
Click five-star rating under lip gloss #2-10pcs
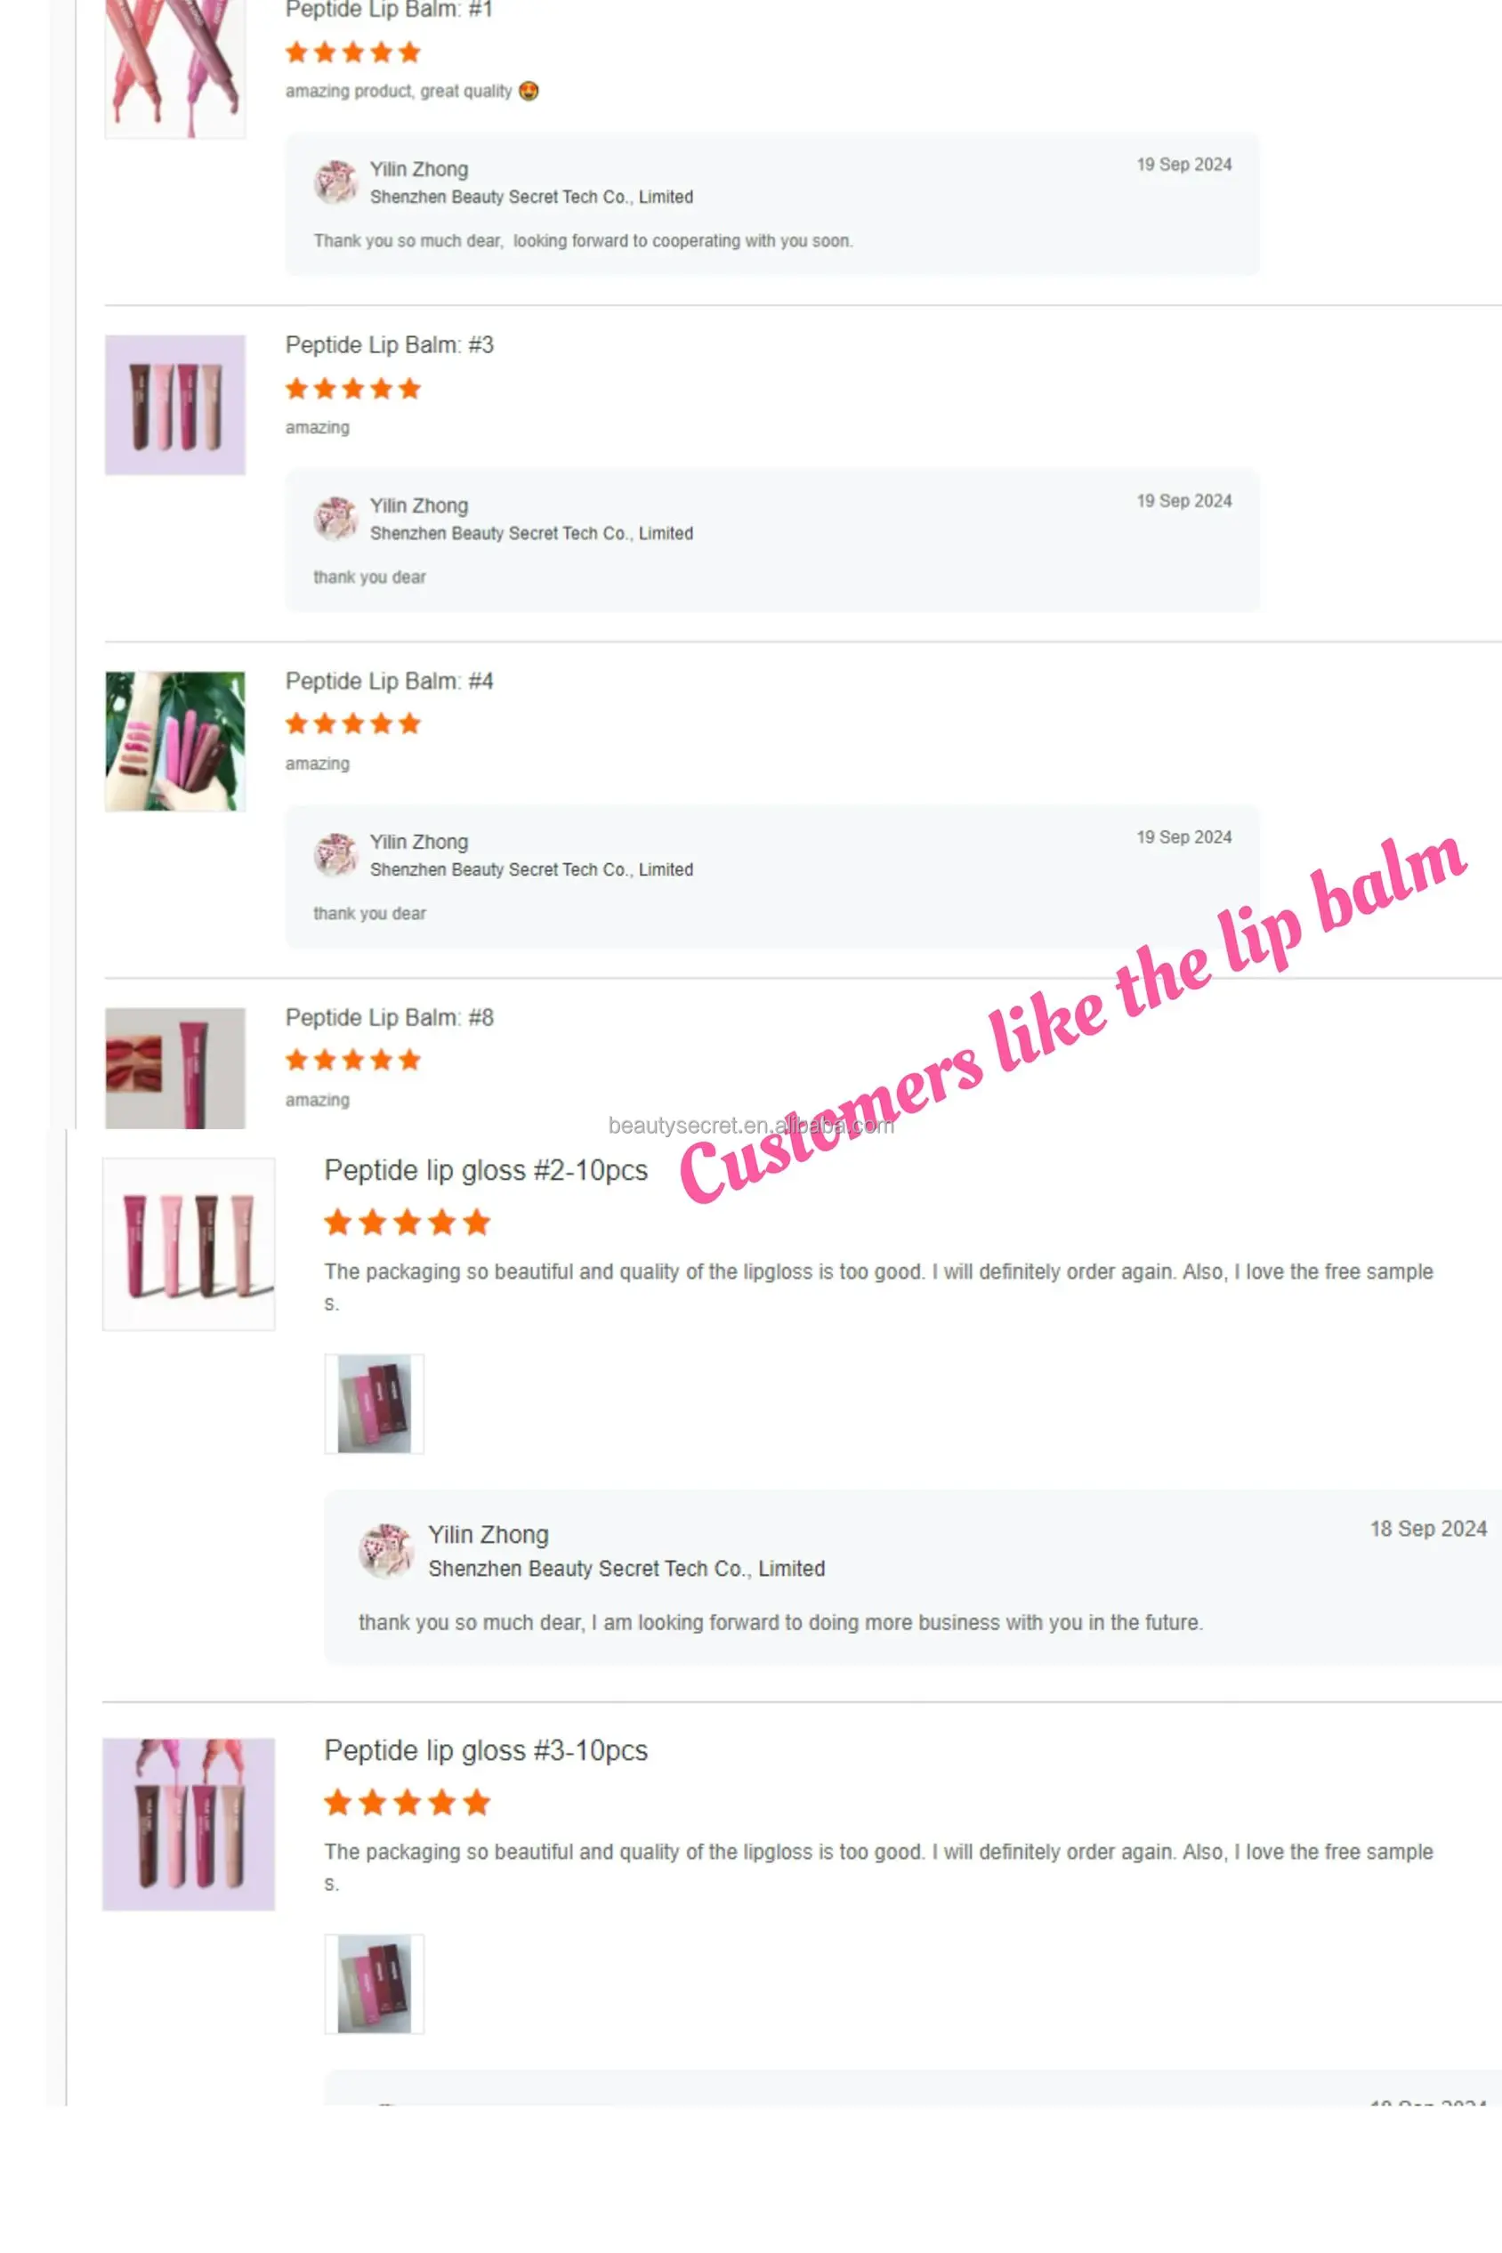tap(408, 1223)
